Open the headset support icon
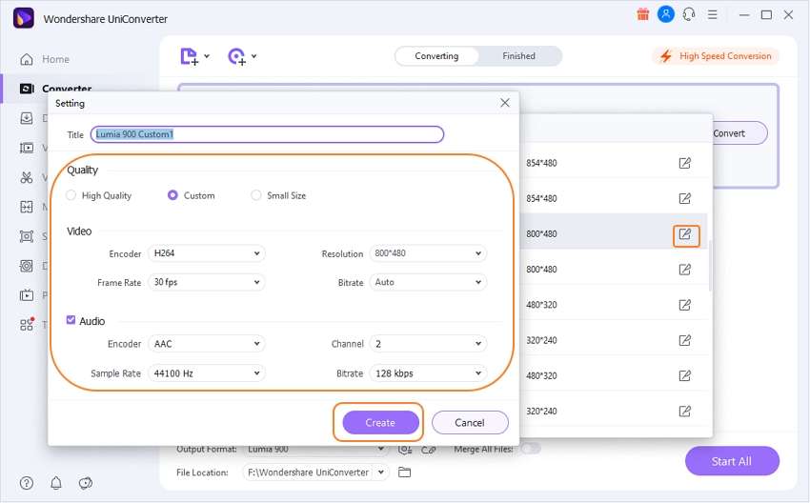Viewport: 810px width, 503px height. click(x=689, y=14)
